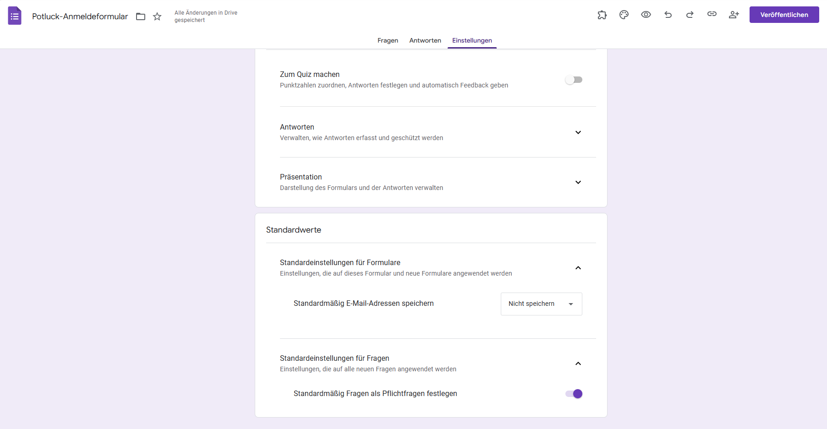The height and width of the screenshot is (429, 827).
Task: Open the Nicht speichern dropdown
Action: (542, 304)
